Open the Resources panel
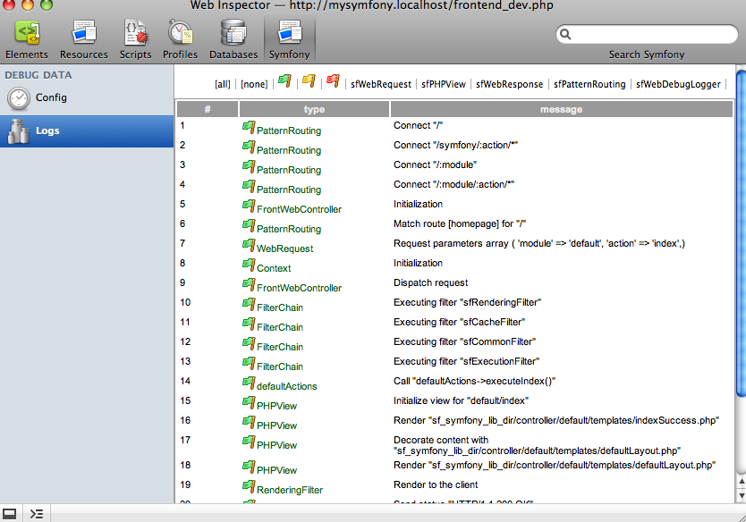The height and width of the screenshot is (522, 746). pos(83,38)
